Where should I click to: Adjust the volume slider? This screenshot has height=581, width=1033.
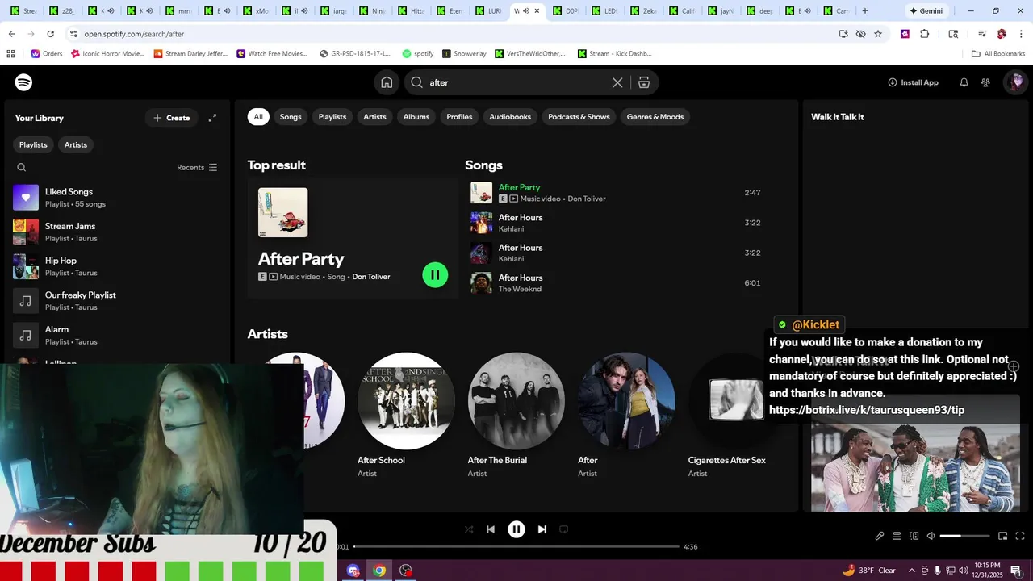coord(964,536)
